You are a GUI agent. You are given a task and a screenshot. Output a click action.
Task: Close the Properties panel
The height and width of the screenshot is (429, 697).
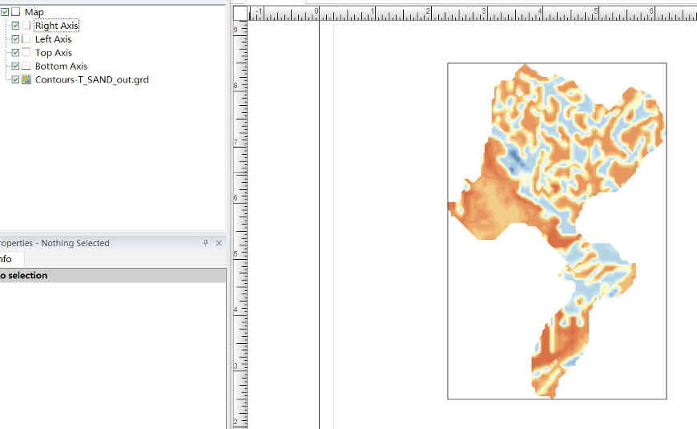218,243
